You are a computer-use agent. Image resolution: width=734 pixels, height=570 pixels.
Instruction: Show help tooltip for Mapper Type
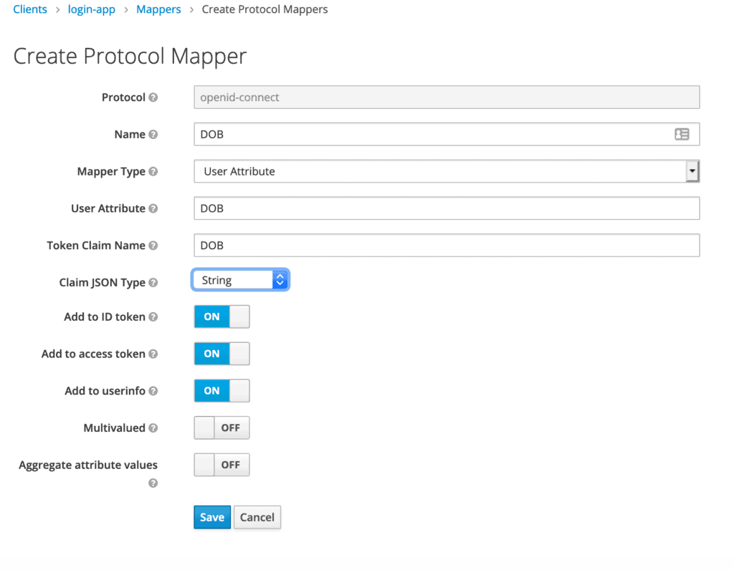tap(153, 172)
